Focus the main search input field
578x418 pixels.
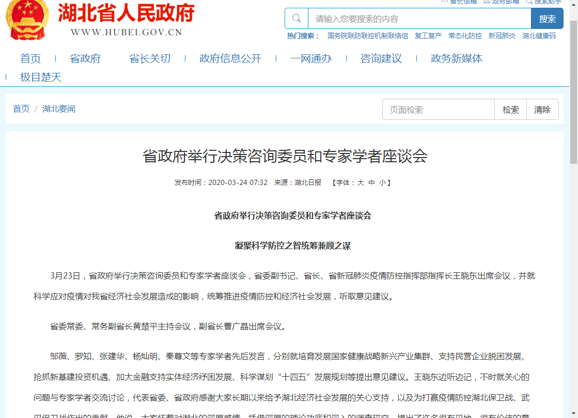click(419, 19)
